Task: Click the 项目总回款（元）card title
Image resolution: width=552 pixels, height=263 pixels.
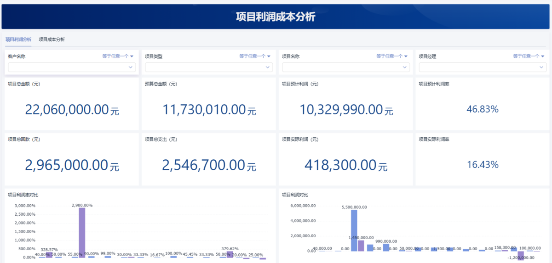Action: click(24, 139)
